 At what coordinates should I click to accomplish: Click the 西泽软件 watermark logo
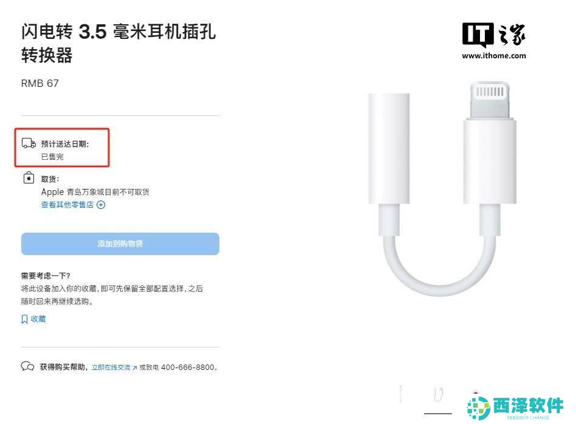click(x=515, y=407)
